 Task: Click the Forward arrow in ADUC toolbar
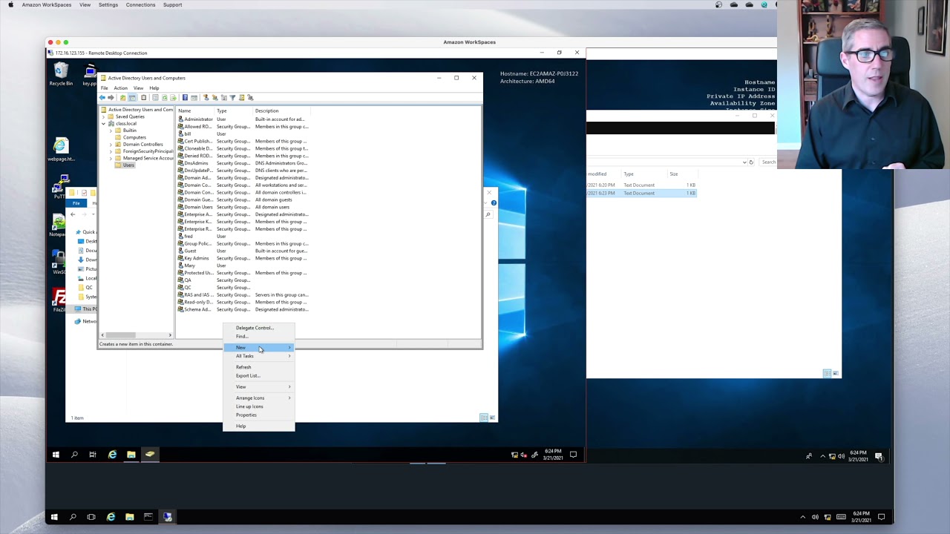coord(111,98)
